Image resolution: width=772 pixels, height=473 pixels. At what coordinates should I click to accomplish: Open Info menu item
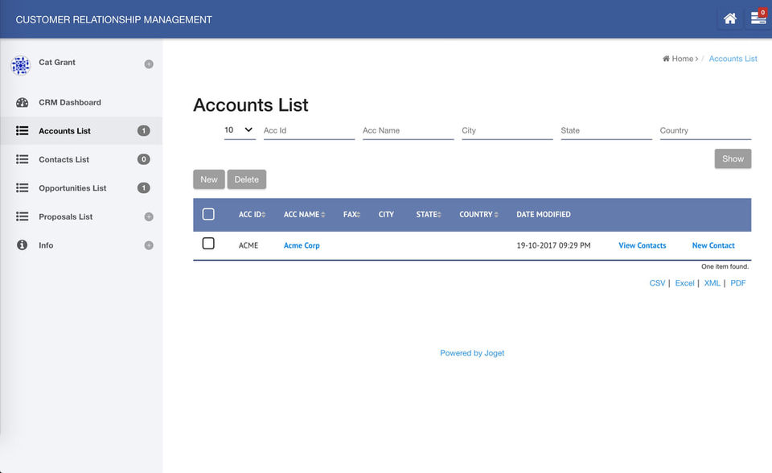(81, 245)
